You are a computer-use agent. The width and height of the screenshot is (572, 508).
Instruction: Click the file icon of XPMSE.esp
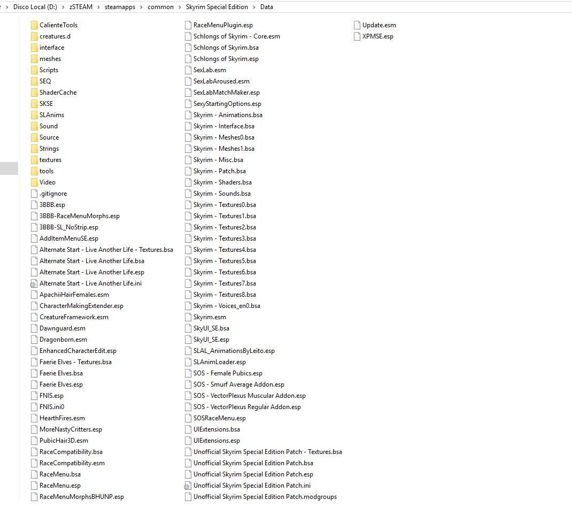click(357, 36)
